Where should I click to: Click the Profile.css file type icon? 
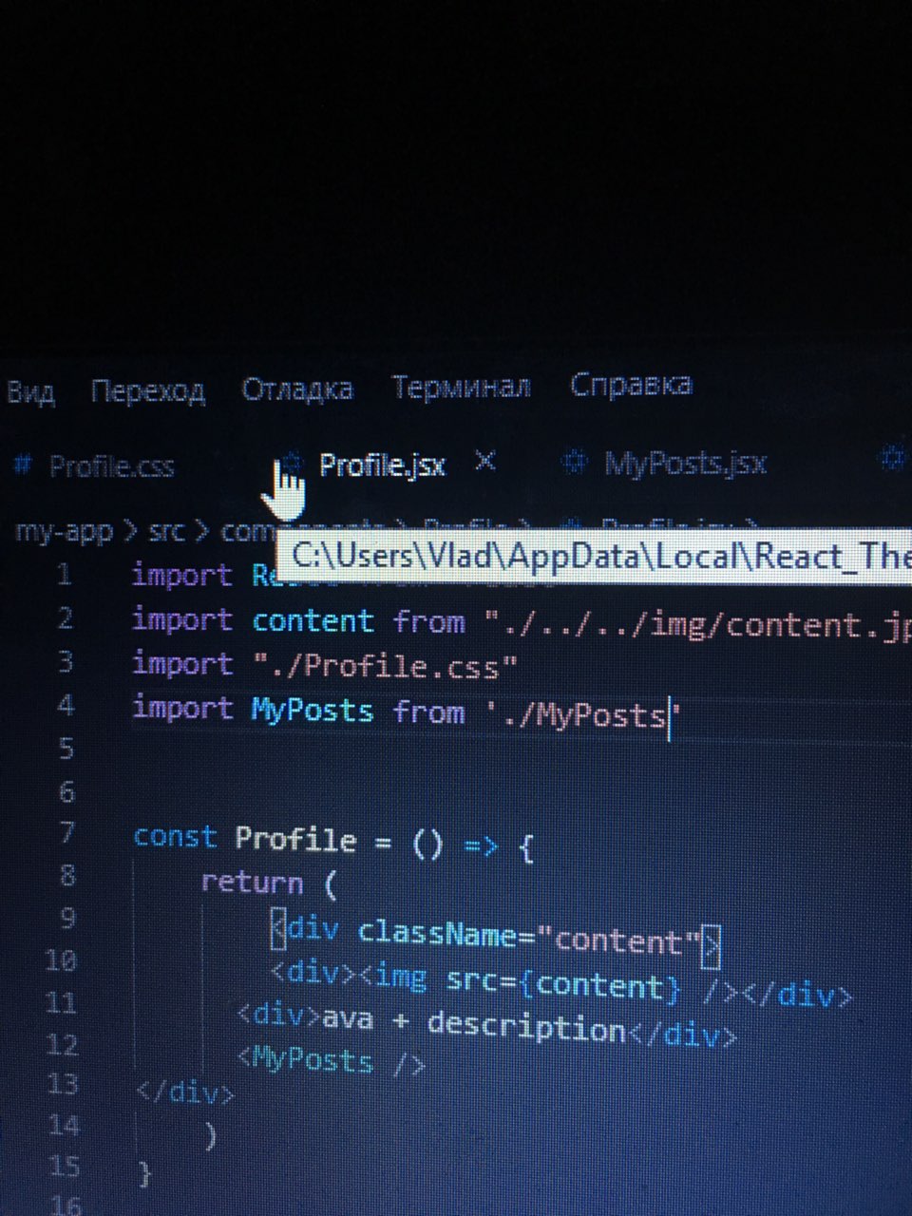click(24, 465)
